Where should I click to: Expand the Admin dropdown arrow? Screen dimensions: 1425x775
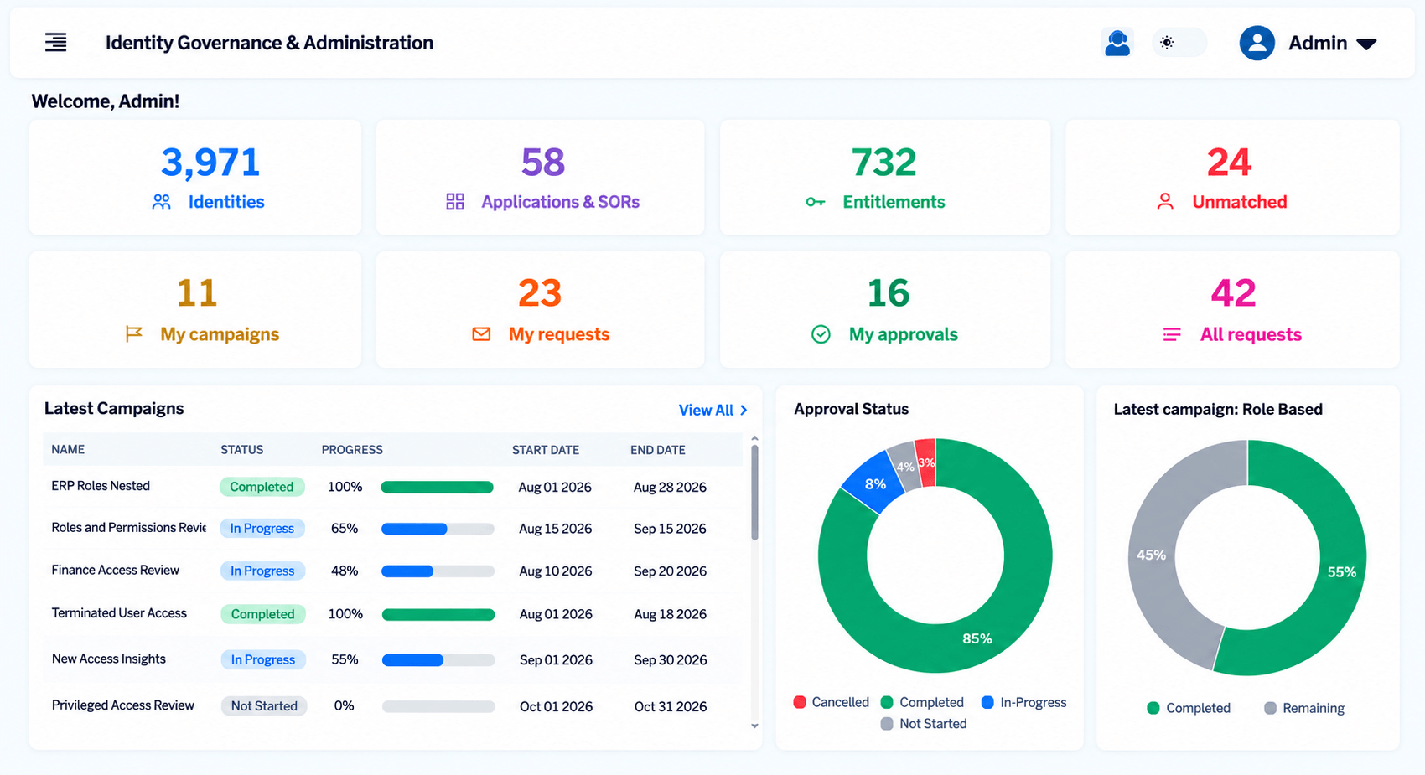tap(1366, 44)
